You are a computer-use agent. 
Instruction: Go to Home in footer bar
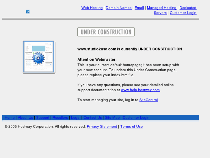pyautogui.click(x=10, y=117)
